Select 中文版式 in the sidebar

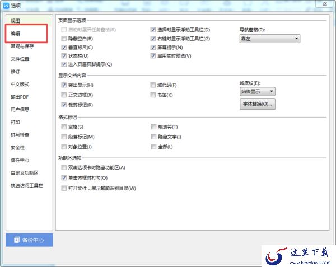[x=20, y=84]
